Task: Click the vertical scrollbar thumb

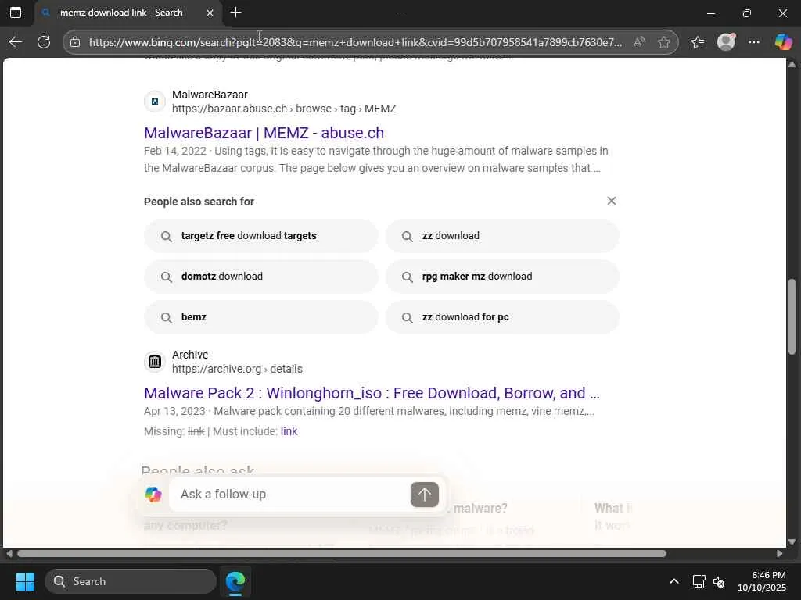Action: [x=792, y=316]
